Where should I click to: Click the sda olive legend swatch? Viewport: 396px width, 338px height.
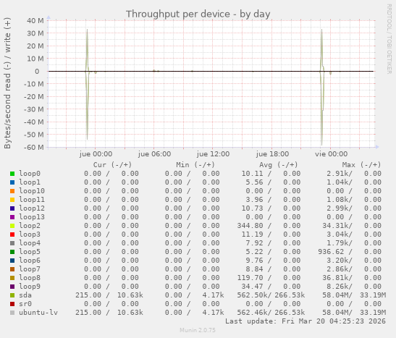(12, 295)
